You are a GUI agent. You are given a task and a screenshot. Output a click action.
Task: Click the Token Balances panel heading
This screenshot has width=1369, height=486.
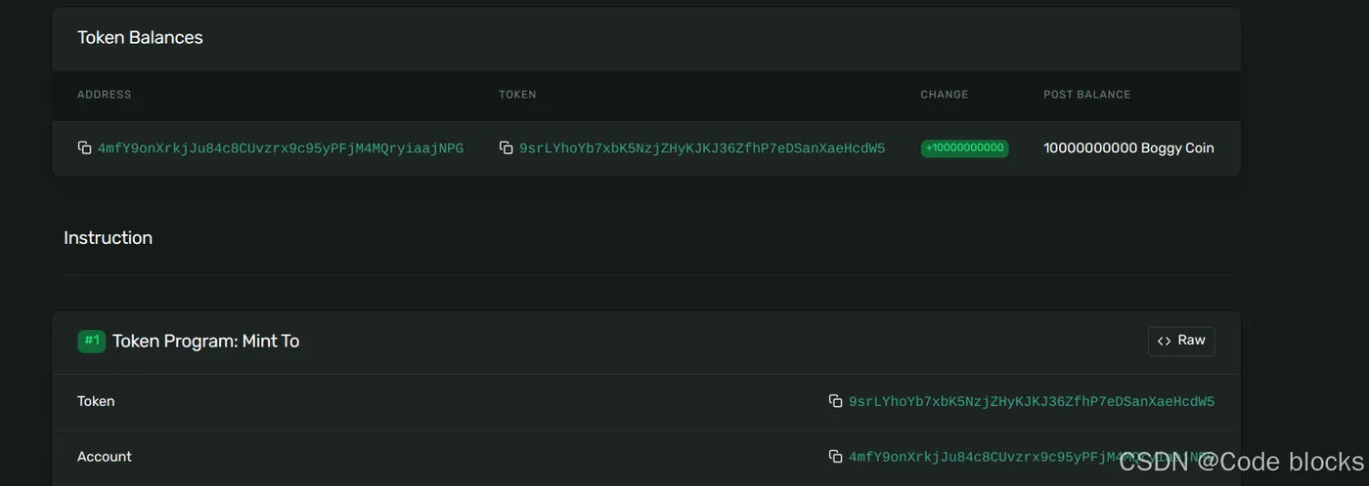tap(140, 37)
